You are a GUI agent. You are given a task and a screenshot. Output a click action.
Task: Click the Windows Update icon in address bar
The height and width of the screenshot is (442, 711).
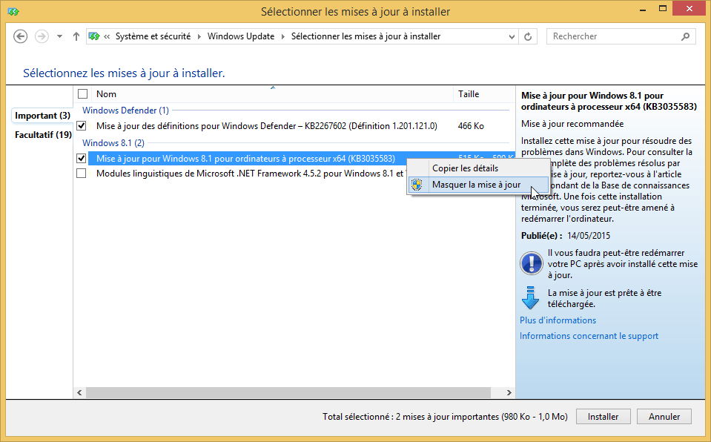click(94, 36)
